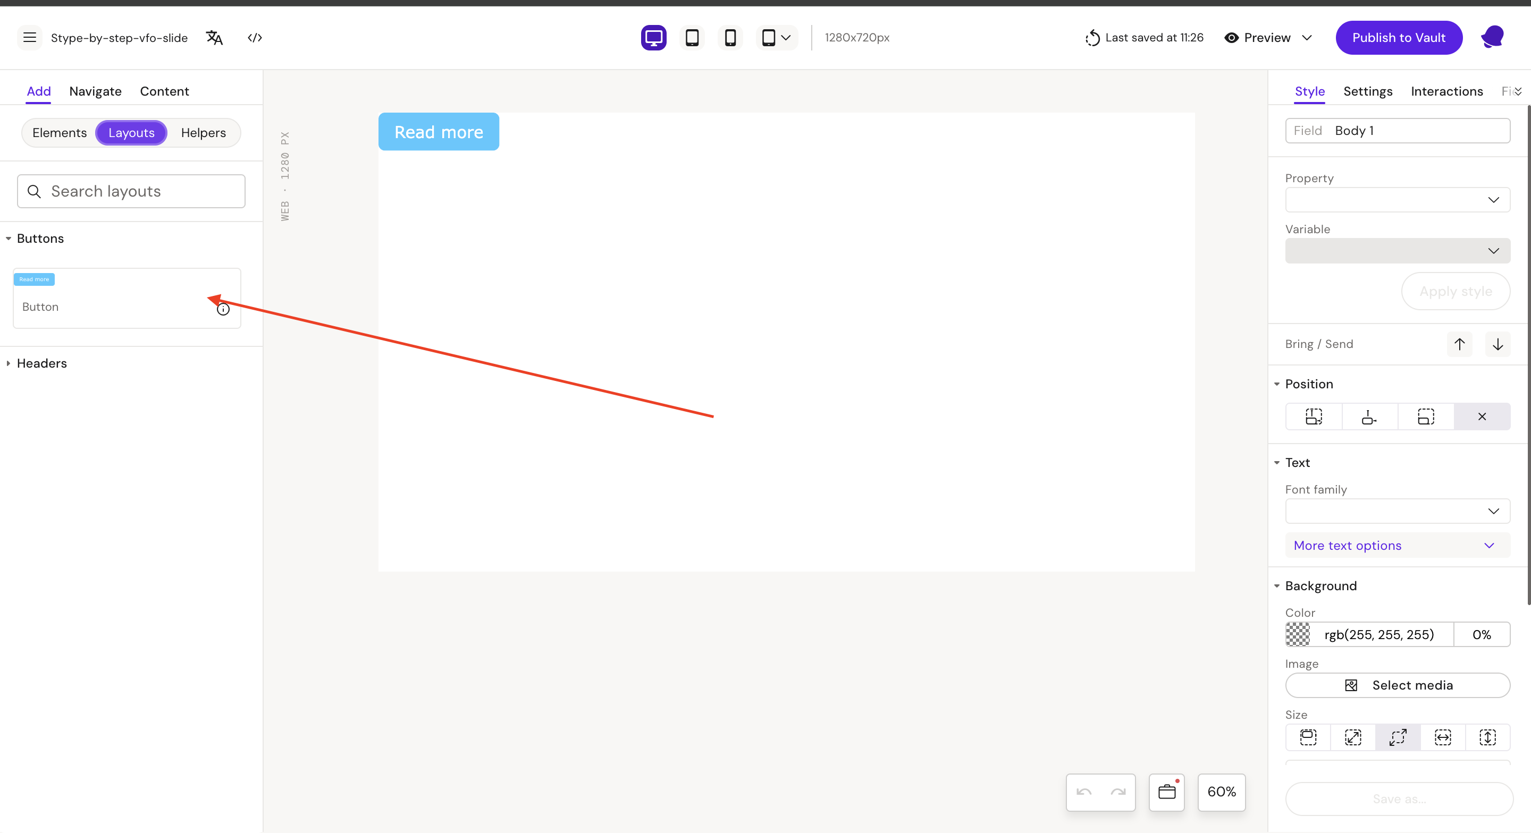The image size is (1531, 833).
Task: Switch to tablet device view
Action: (x=692, y=38)
